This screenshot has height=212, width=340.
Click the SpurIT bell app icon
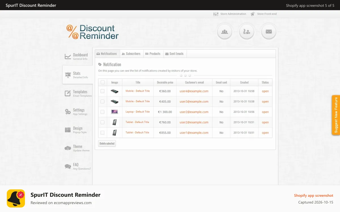point(16,198)
